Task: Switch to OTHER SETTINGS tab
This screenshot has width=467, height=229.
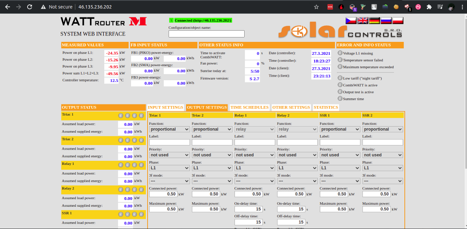Action: 291,107
